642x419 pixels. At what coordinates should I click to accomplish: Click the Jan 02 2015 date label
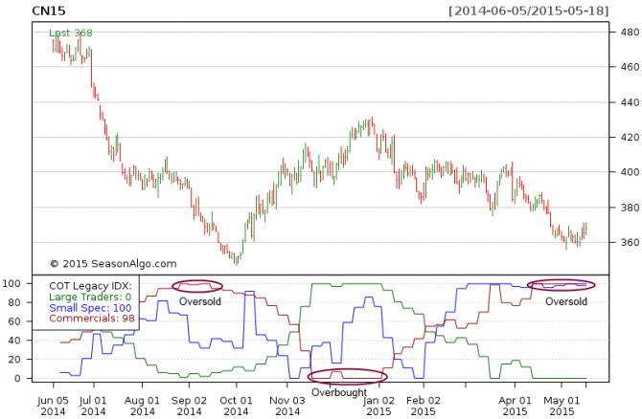click(x=378, y=406)
